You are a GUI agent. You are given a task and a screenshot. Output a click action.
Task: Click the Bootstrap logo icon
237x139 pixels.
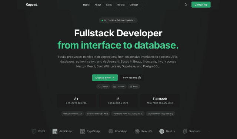[111, 131]
